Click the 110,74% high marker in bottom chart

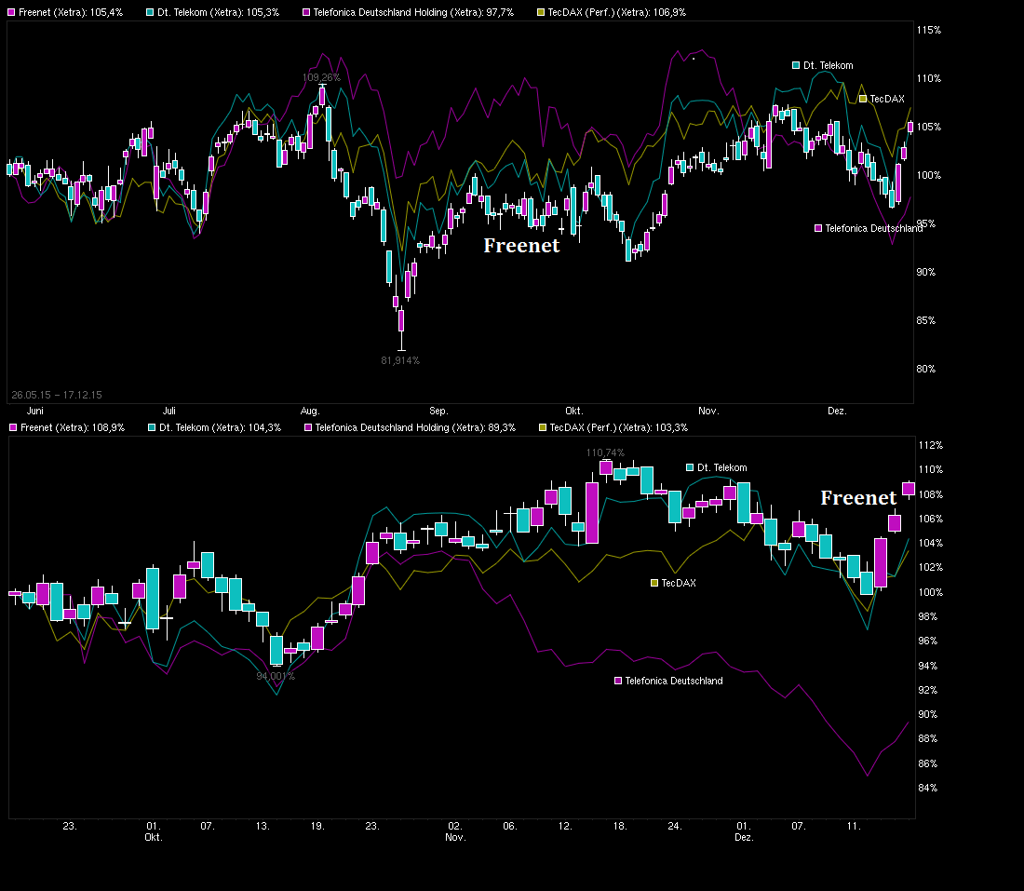(x=605, y=452)
